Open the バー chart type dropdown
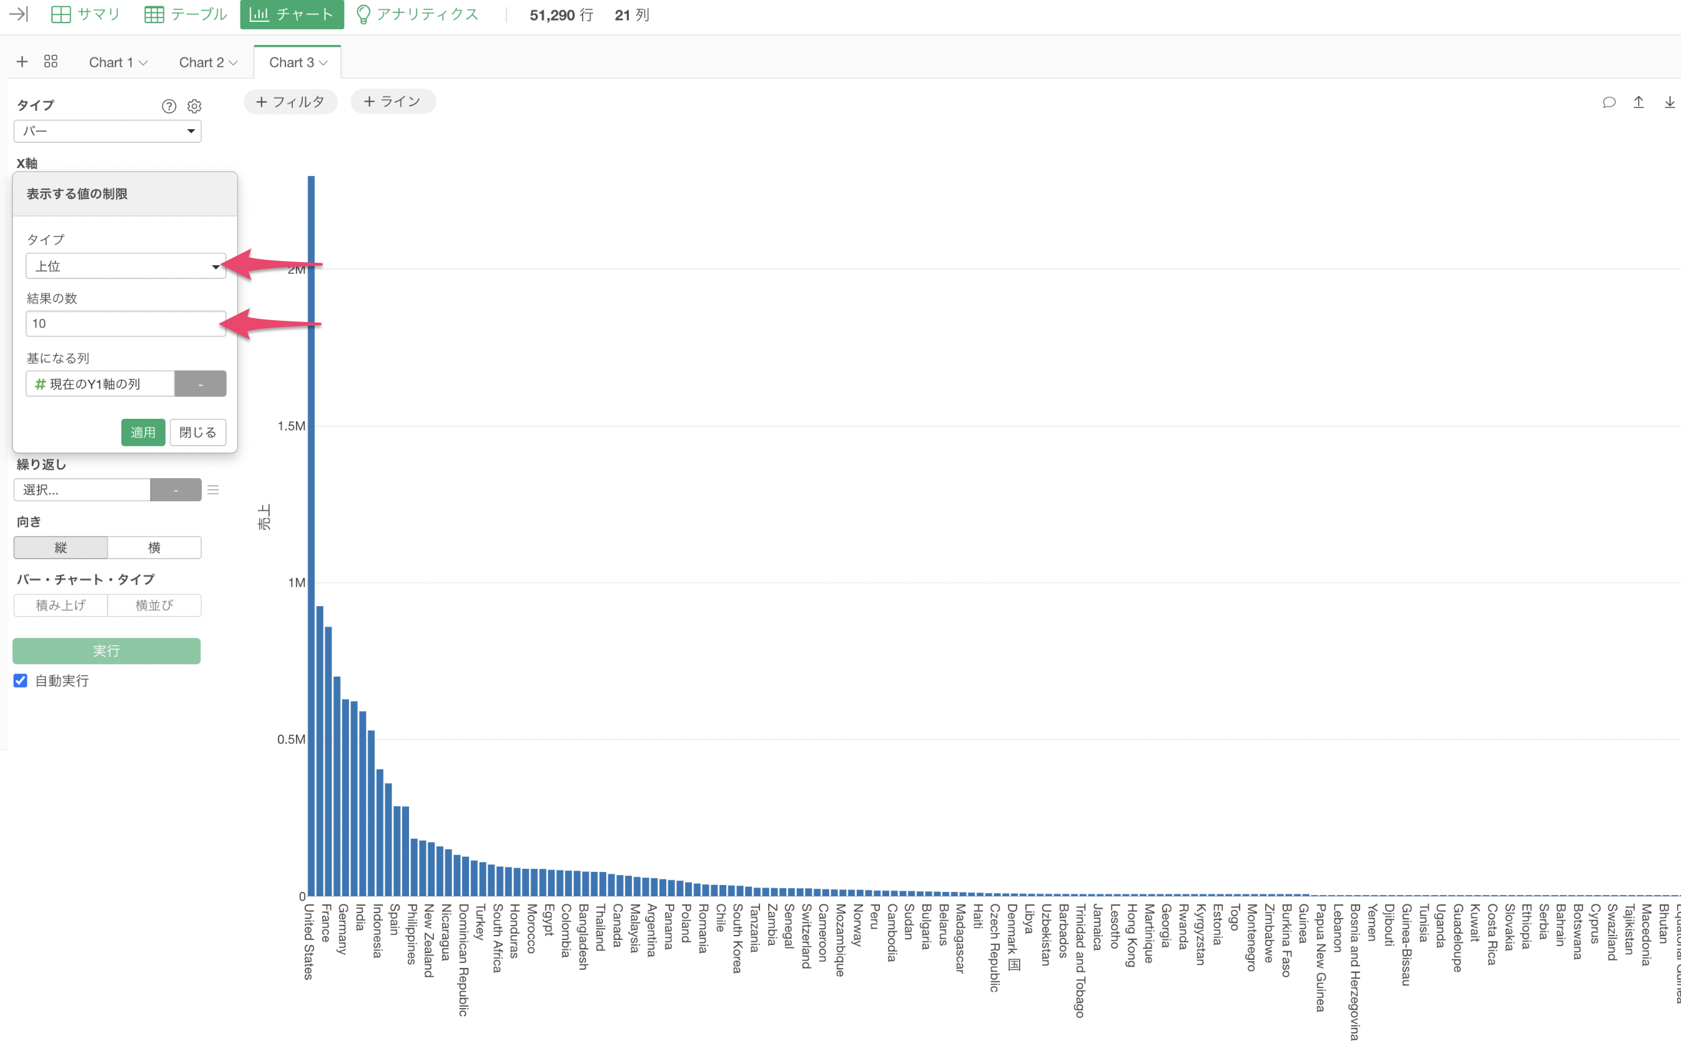 tap(107, 131)
